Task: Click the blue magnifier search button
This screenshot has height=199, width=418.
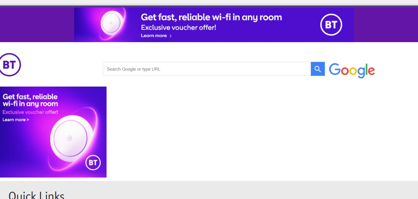Action: (318, 69)
